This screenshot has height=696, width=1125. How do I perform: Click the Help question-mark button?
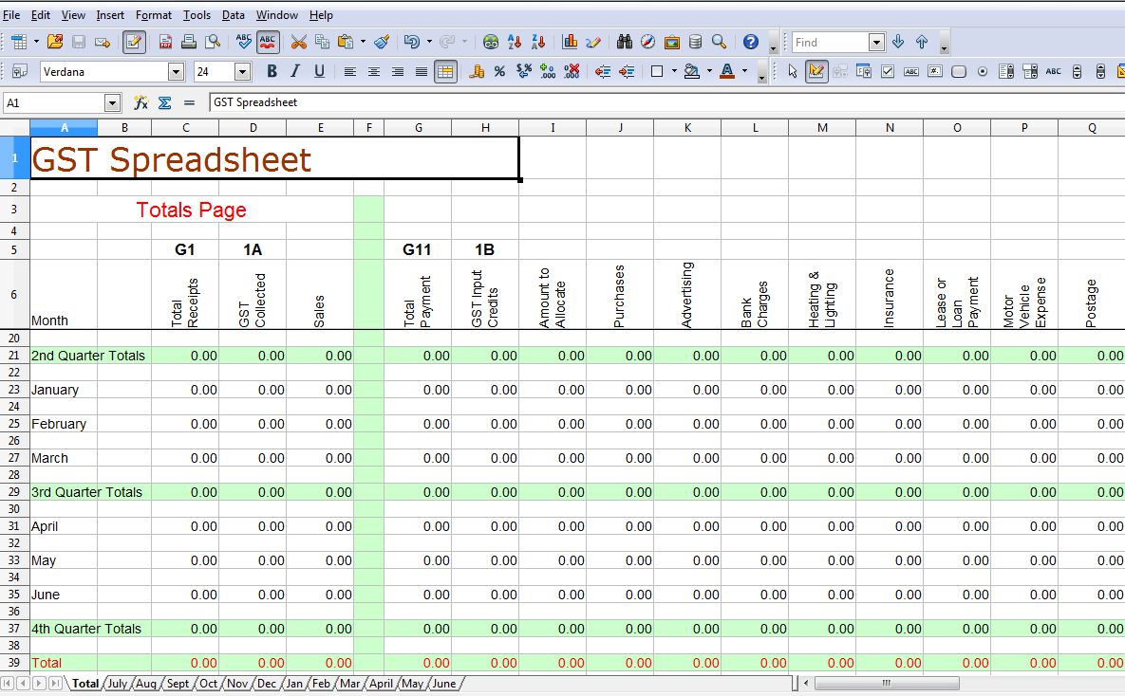click(749, 42)
